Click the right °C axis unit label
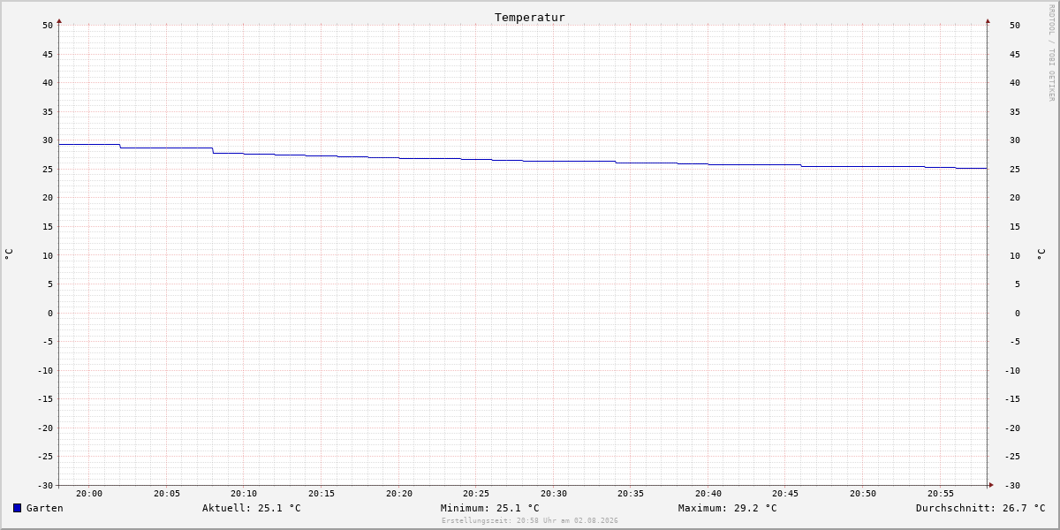This screenshot has width=1060, height=530. (x=1041, y=254)
